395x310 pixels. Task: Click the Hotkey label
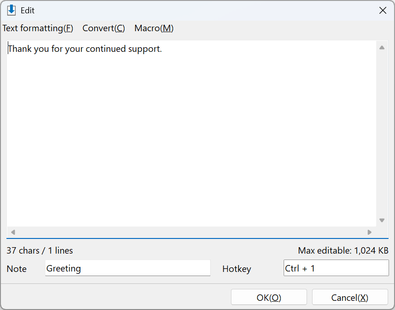tap(236, 269)
